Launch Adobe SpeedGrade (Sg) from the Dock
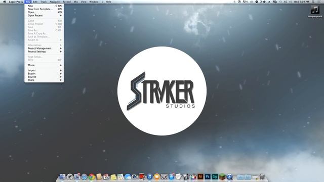 point(215,176)
